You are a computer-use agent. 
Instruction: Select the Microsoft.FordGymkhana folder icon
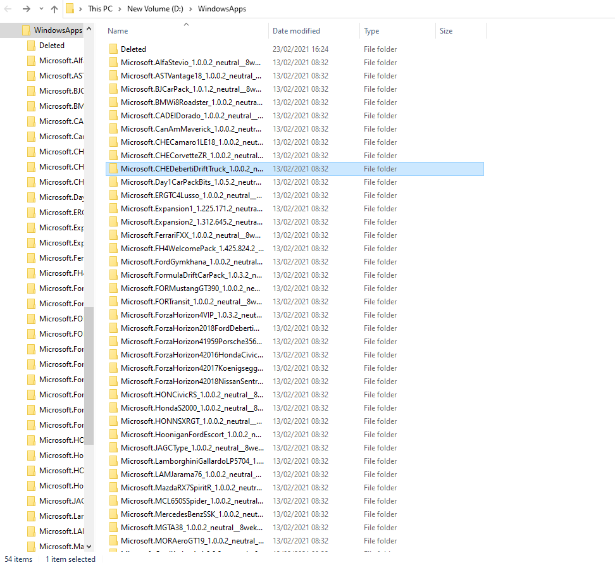tap(113, 262)
